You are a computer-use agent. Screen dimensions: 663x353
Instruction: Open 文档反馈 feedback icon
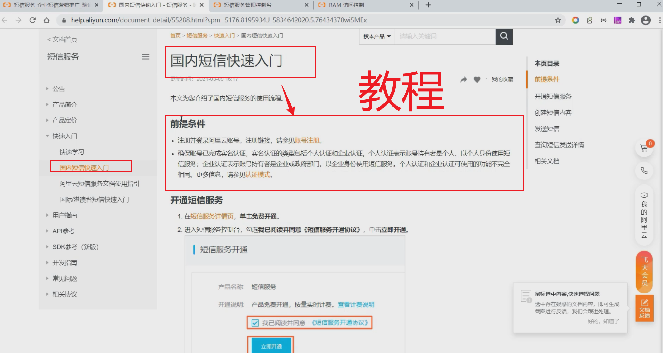[644, 308]
